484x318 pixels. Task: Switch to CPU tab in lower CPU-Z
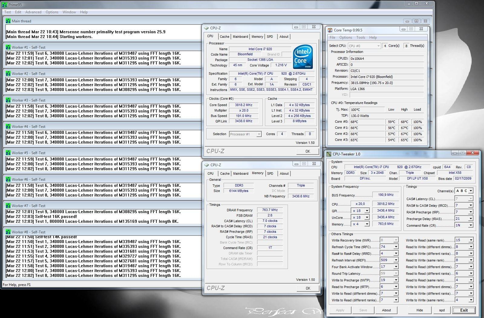pos(211,174)
